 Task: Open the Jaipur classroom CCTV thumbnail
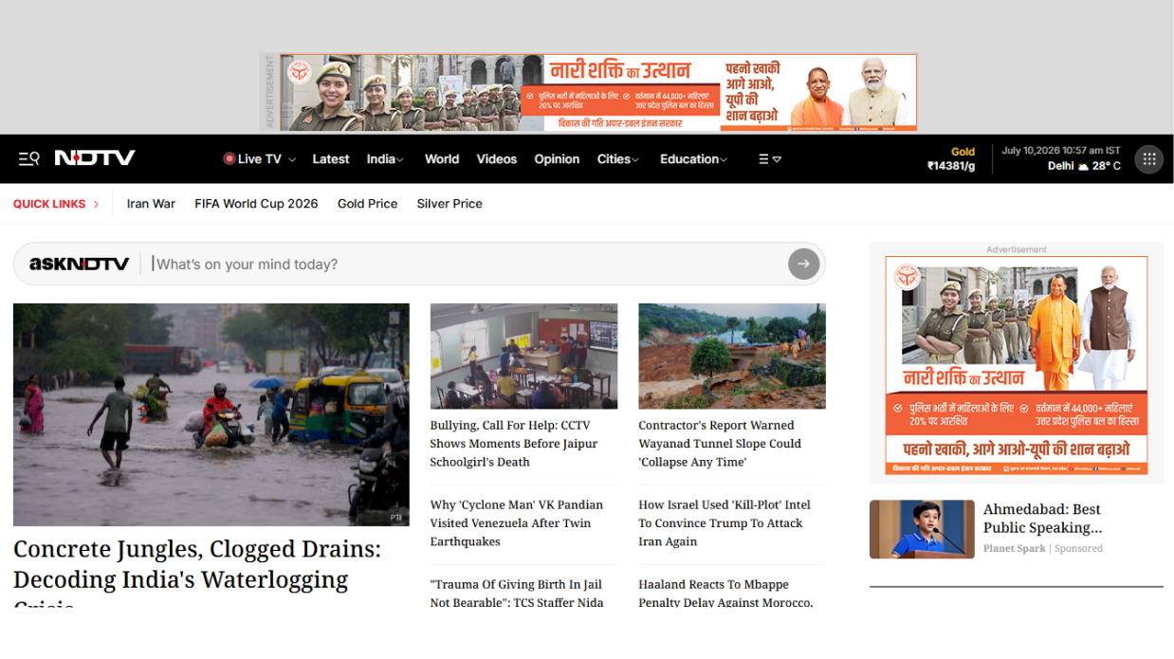tap(523, 357)
